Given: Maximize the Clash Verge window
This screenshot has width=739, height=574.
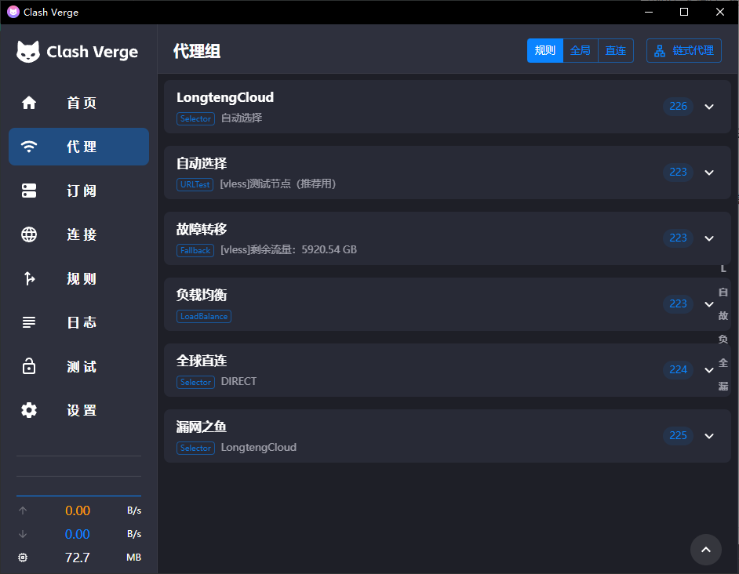Looking at the screenshot, I should (x=684, y=12).
